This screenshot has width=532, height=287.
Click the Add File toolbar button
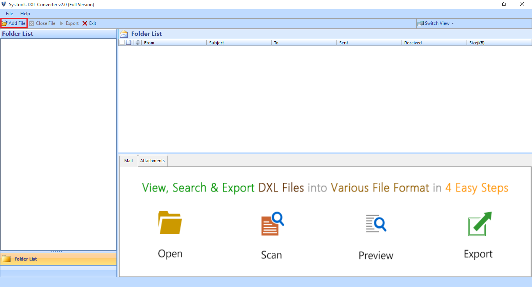tap(14, 23)
